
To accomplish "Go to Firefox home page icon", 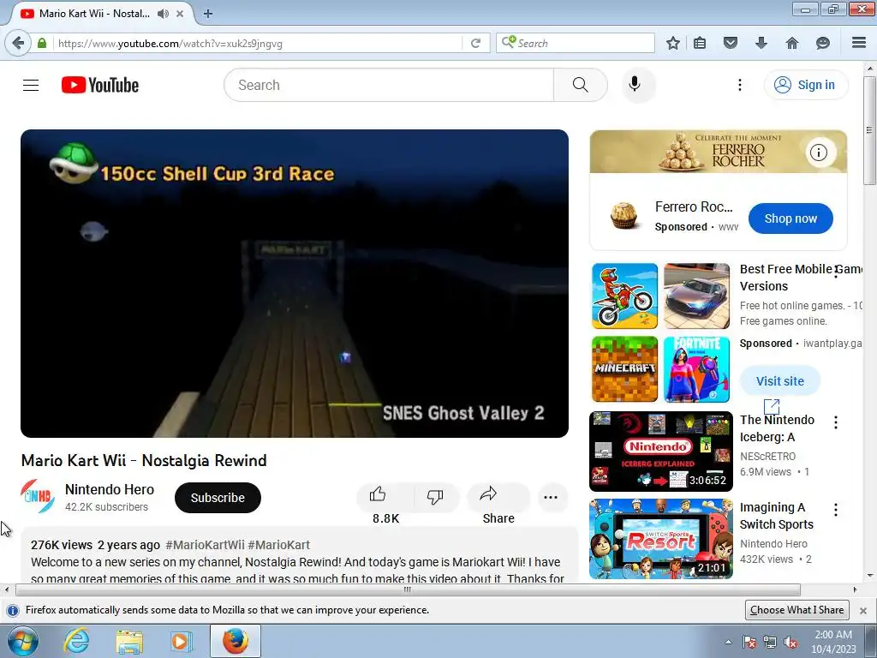I will pos(792,43).
